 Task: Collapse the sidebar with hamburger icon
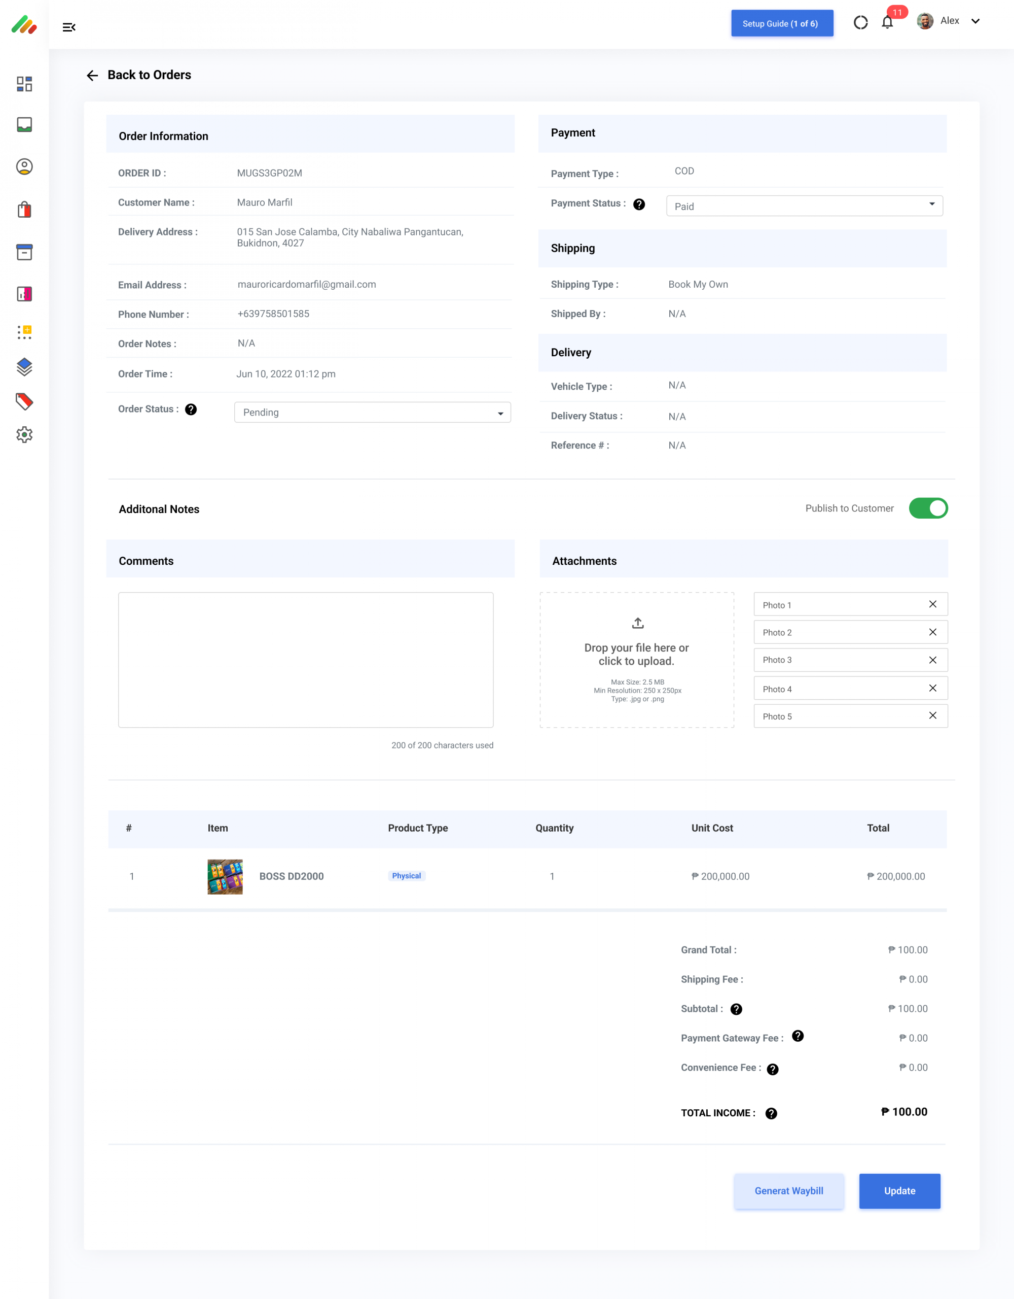(x=69, y=27)
